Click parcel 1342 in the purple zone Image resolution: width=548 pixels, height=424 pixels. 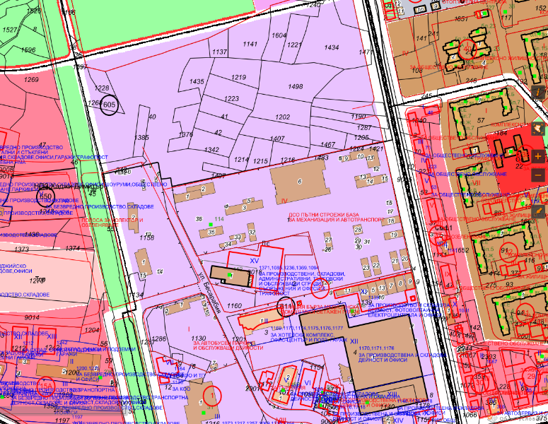tap(211, 150)
